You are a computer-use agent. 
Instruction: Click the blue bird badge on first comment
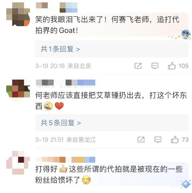click(186, 34)
